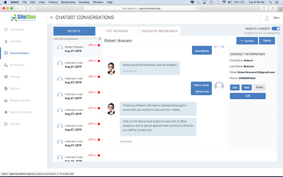Open the Bookmarks menu in menu bar
Viewport: 283px width, 177px height.
pyautogui.click(x=68, y=2)
